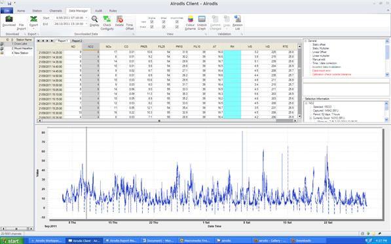The height and width of the screenshot is (244, 391).
Task: Click the station icon beside Mount Hamilton
Action: point(2,48)
